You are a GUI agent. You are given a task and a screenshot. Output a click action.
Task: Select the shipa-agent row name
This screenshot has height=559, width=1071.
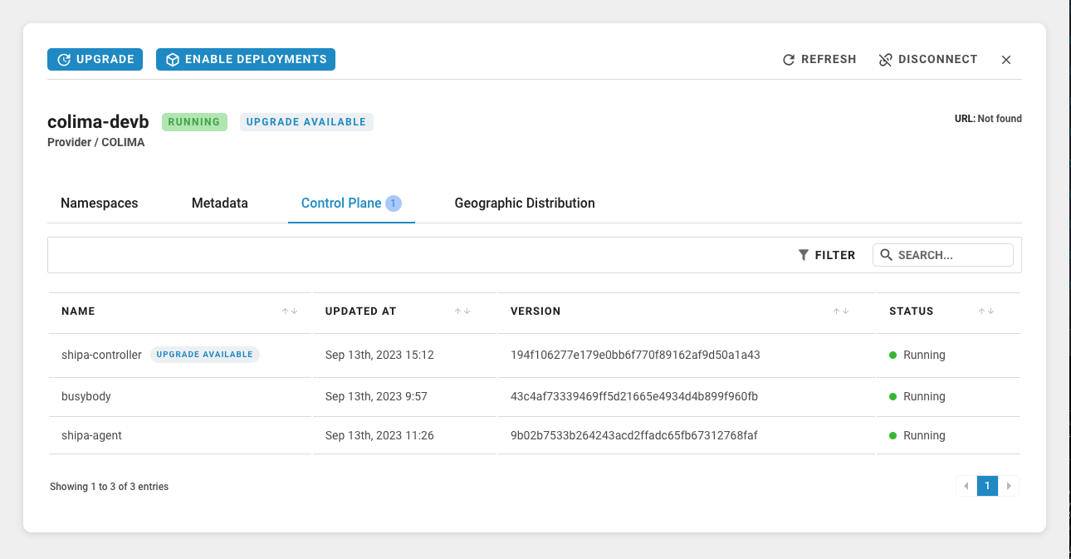coord(91,435)
